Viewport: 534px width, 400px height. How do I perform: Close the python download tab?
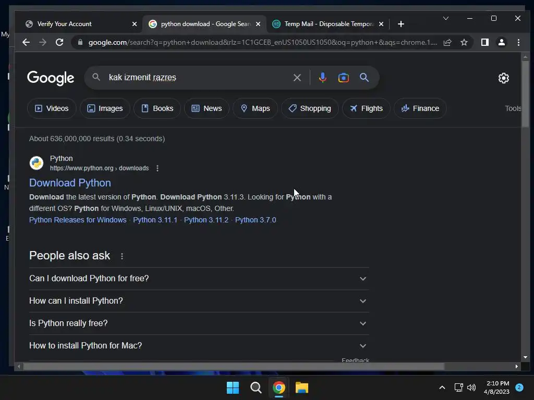tap(258, 24)
